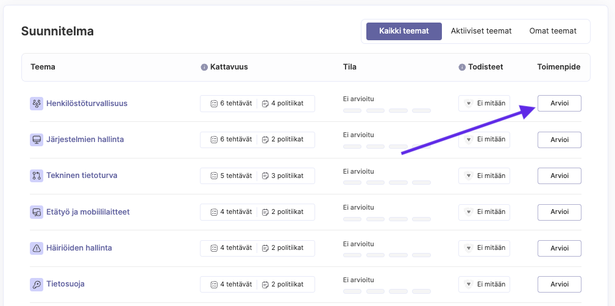615x306 pixels.
Task: Open the Henkilöstöturvallisuus theme link
Action: tap(87, 104)
